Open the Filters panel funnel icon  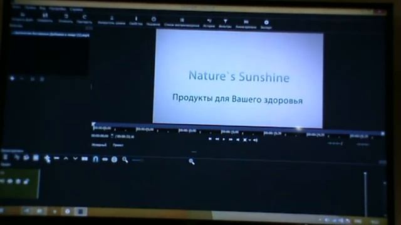[x=226, y=21]
